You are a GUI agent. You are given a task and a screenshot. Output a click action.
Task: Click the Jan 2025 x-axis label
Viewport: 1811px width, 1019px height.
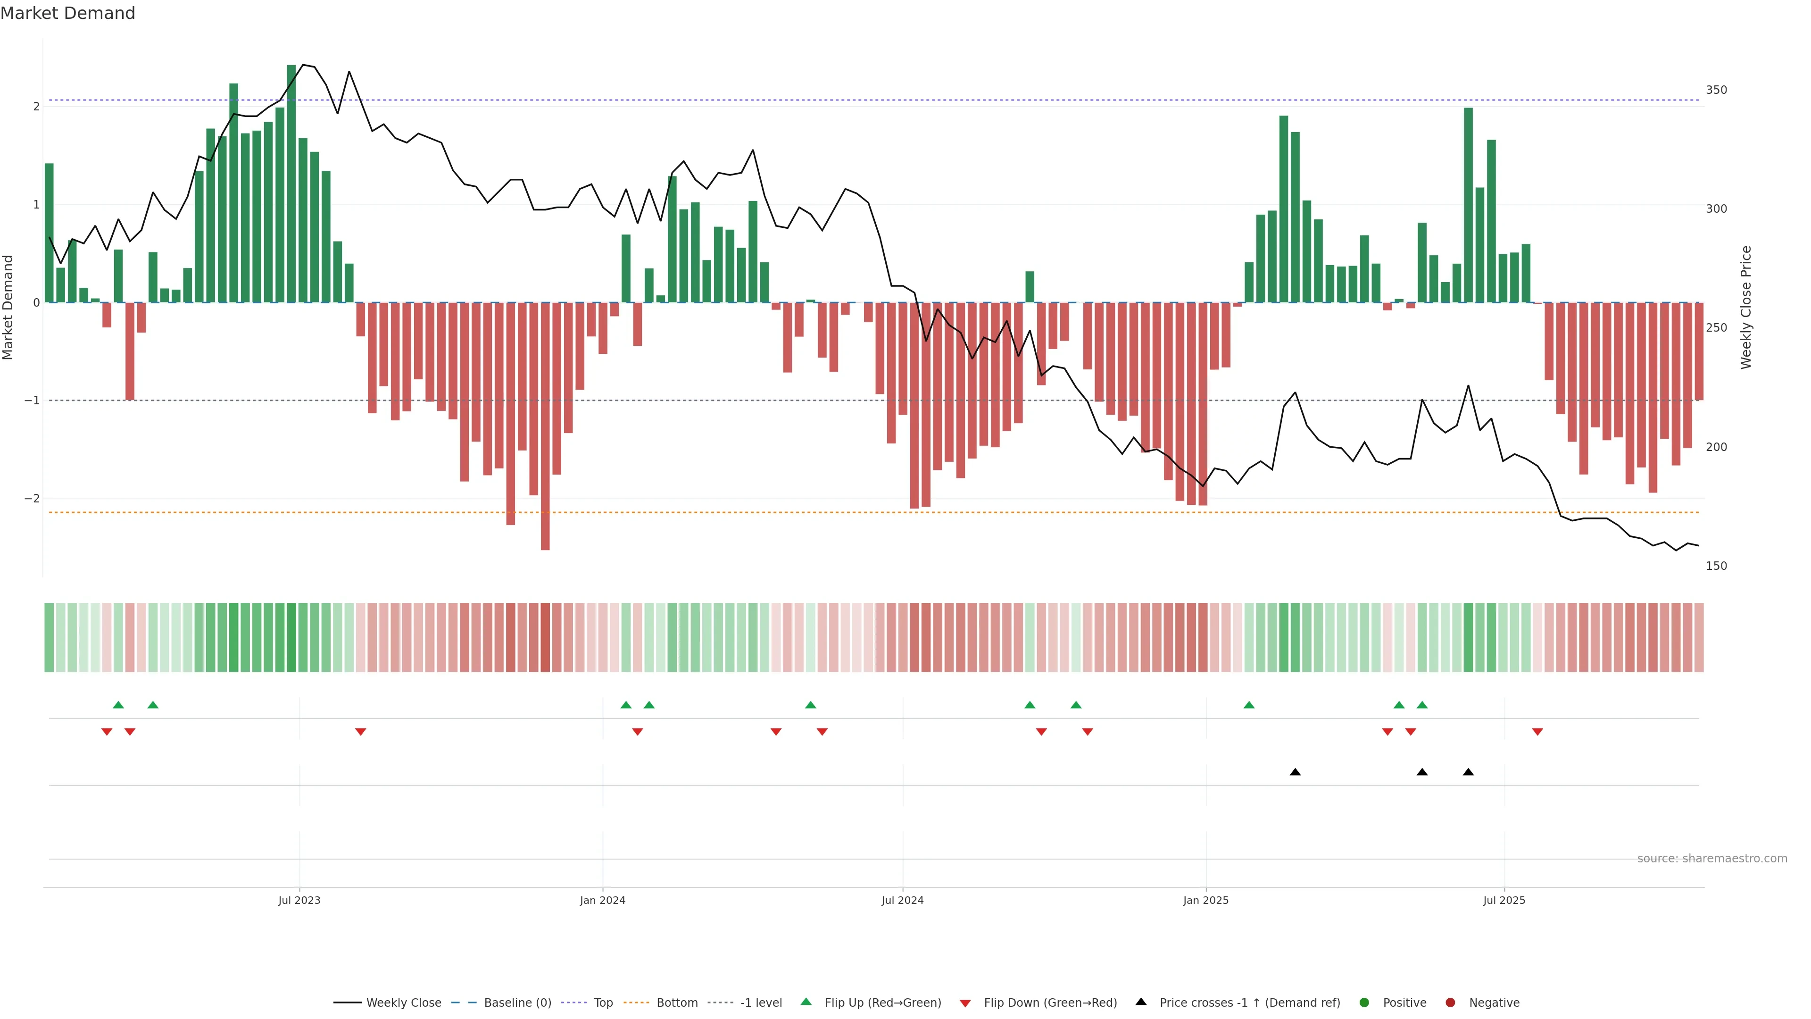click(1206, 900)
